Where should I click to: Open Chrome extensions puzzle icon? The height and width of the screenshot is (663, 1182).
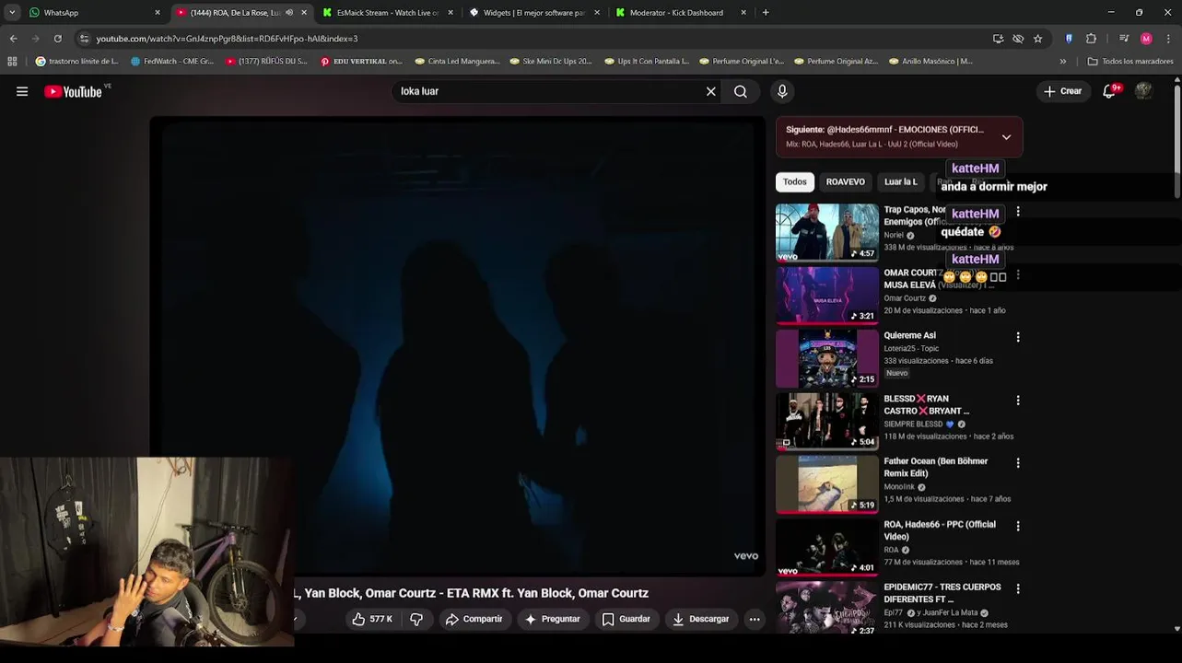(x=1092, y=39)
